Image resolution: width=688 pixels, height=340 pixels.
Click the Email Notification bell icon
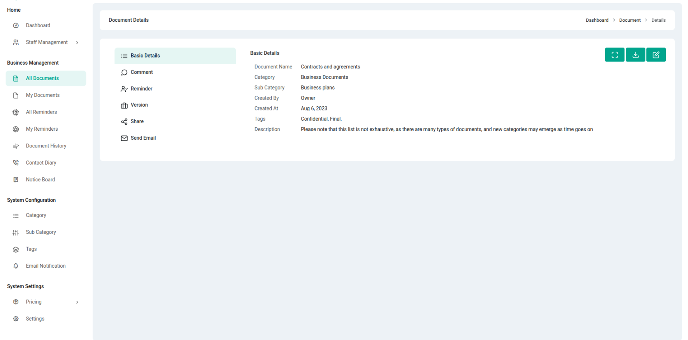click(16, 266)
